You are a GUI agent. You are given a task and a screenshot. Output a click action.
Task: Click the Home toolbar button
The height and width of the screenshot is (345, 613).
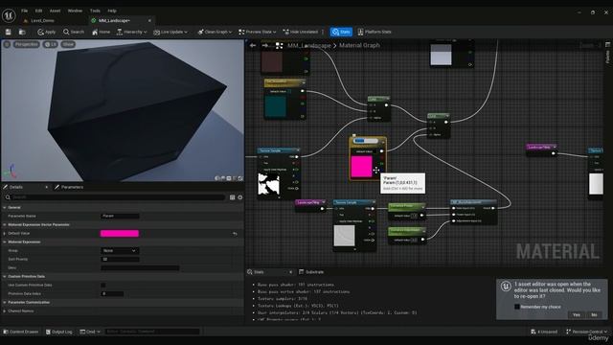tap(101, 32)
